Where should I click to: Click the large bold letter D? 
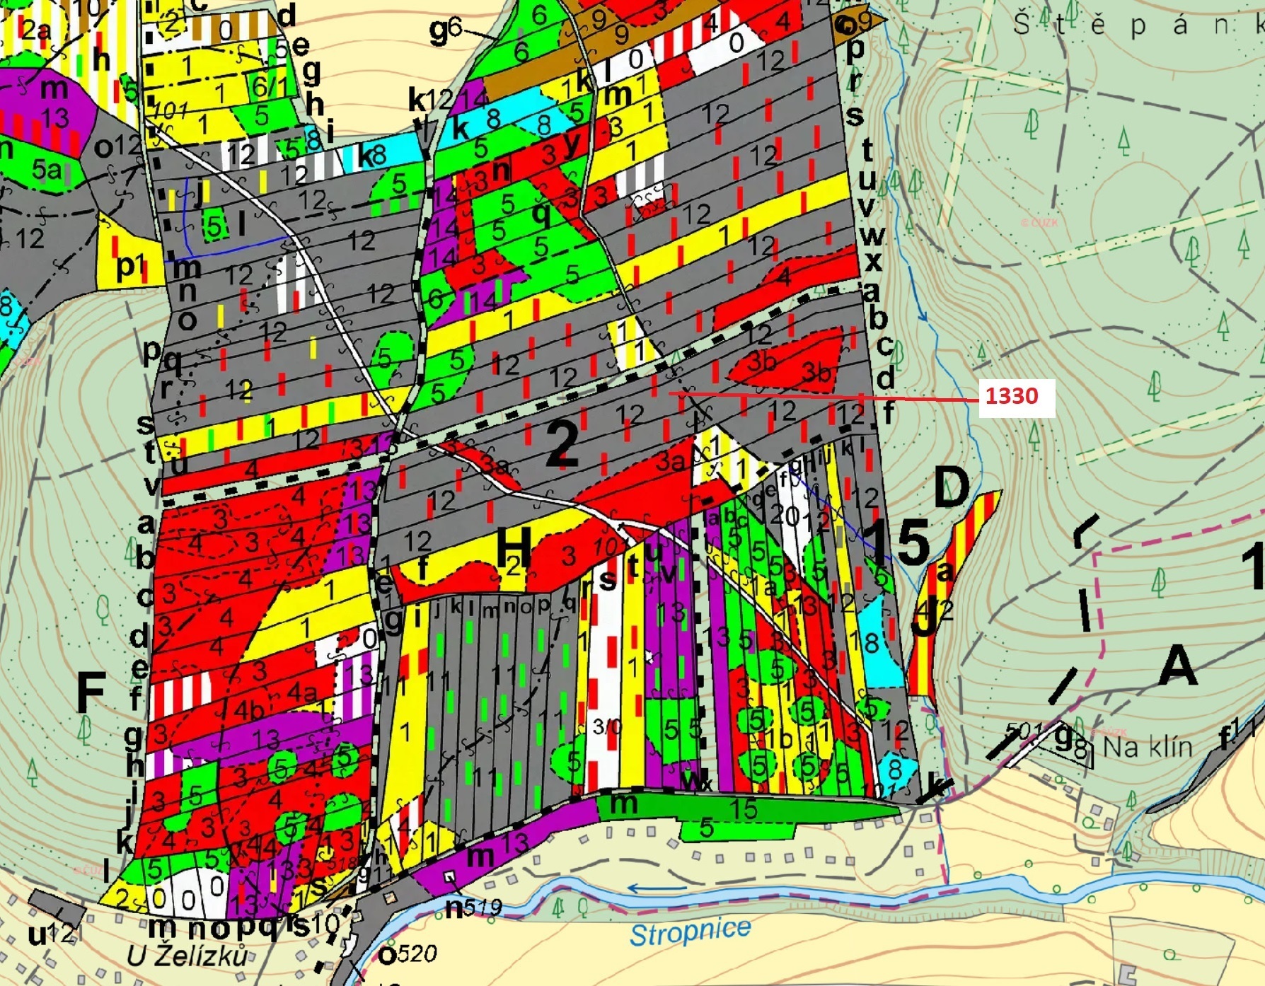pyautogui.click(x=952, y=487)
